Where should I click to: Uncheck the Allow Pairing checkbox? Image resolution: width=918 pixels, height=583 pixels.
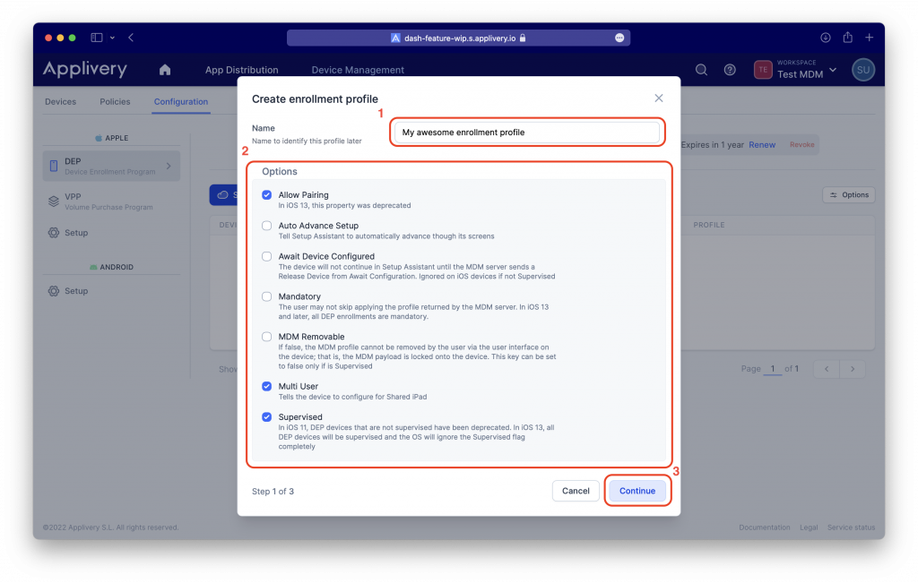(267, 194)
